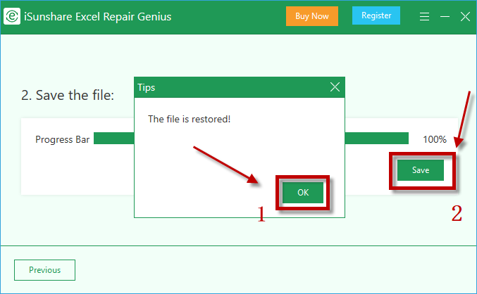Close the Tips dialog with the X

pos(335,87)
